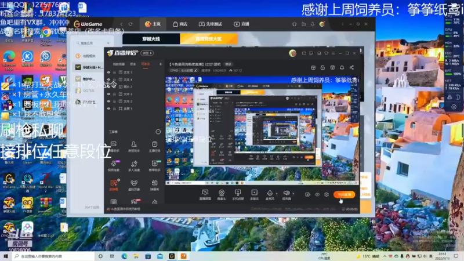The height and width of the screenshot is (261, 464).
Task: Mute the 扬声器 speaker
Action: [287, 195]
